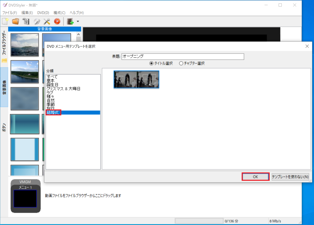Select 誕生日 in the category list
The width and height of the screenshot is (314, 225).
coord(73,85)
